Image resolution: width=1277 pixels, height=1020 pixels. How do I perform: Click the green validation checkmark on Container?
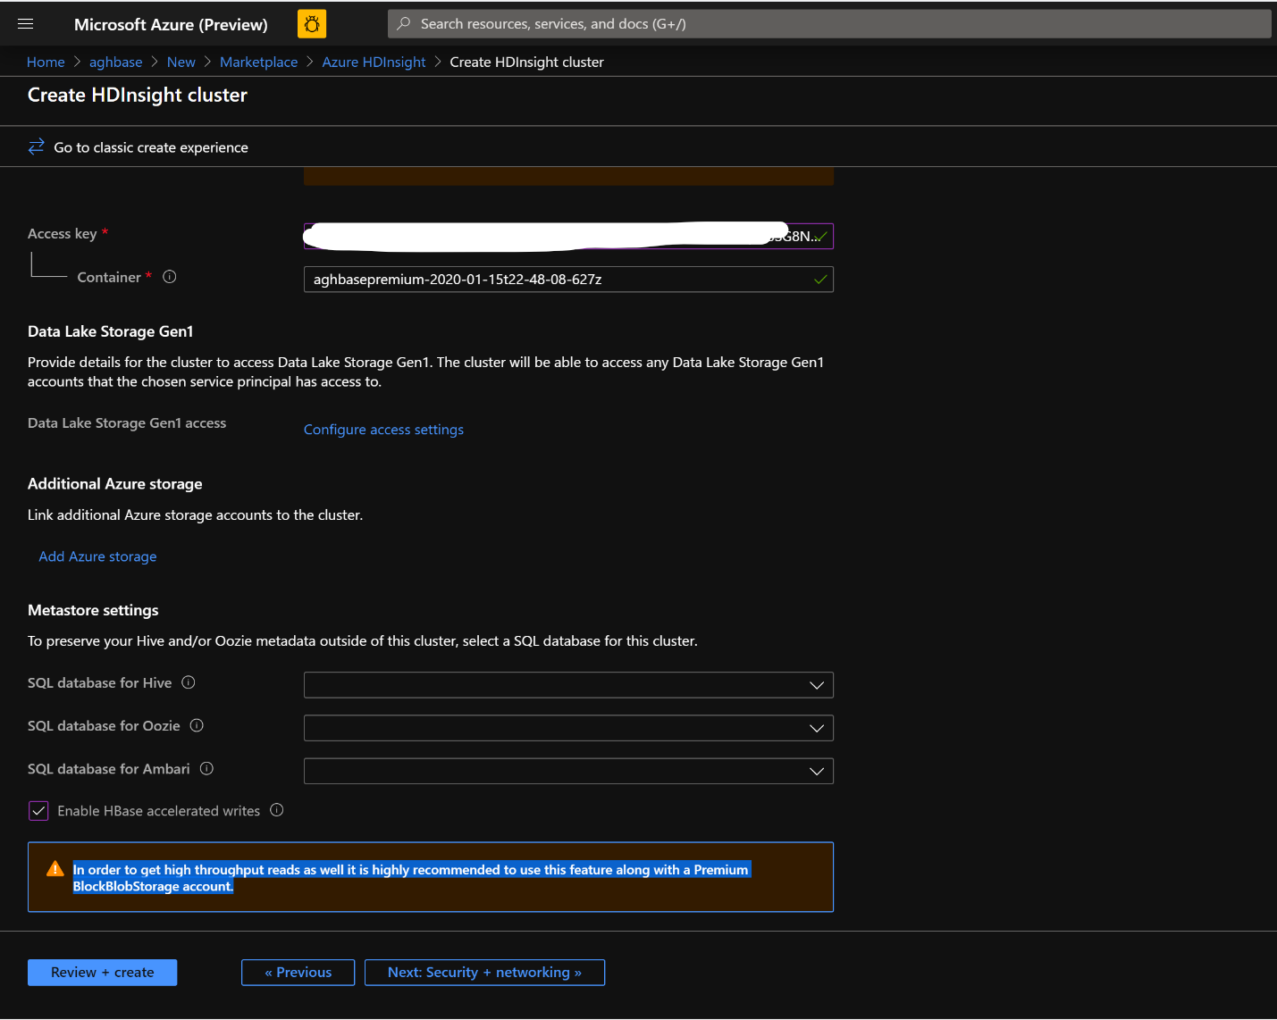(819, 279)
